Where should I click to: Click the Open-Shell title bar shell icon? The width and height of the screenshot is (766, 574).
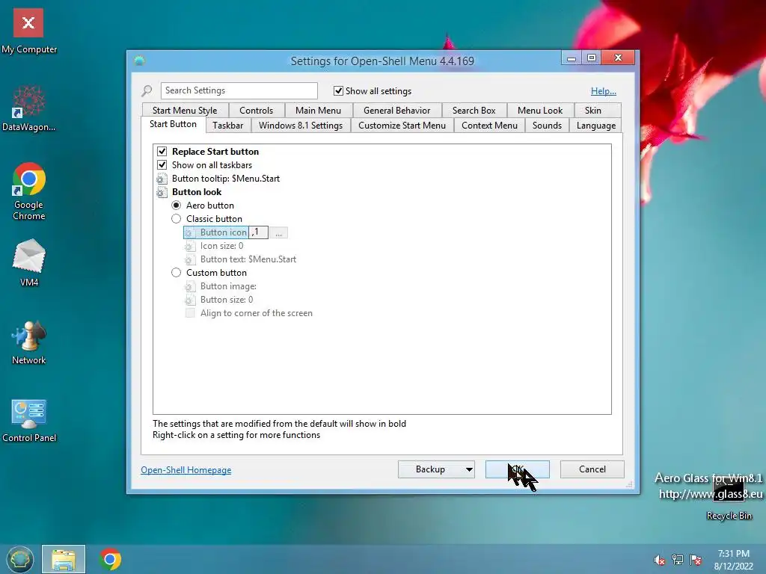[139, 61]
